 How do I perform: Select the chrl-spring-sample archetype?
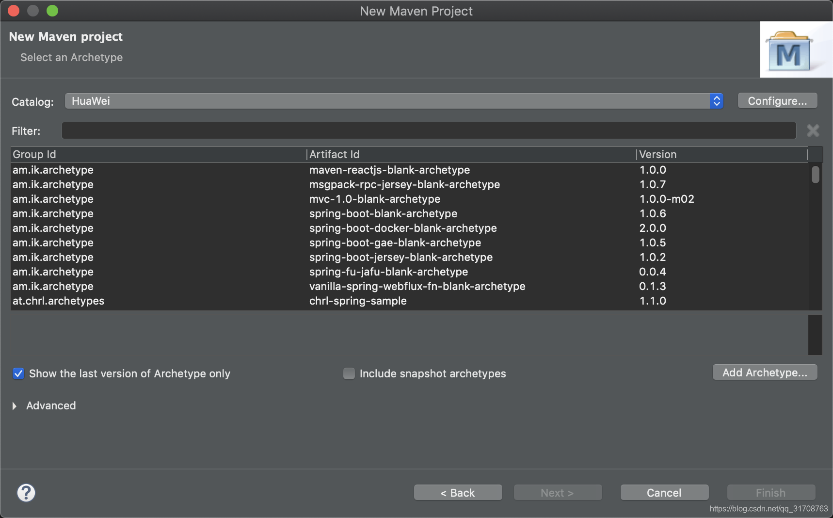[x=358, y=301]
